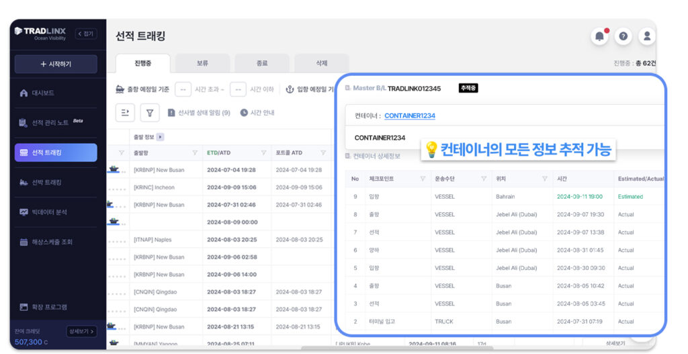Switch to the 종료 tab
688x354 pixels.
262,63
